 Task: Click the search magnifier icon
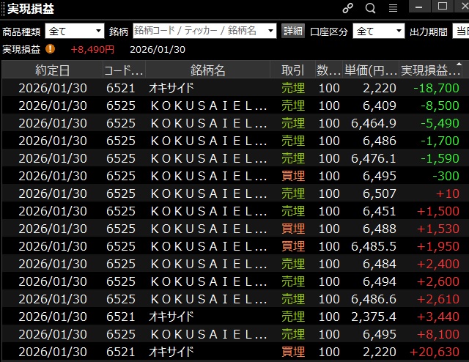pyautogui.click(x=370, y=8)
